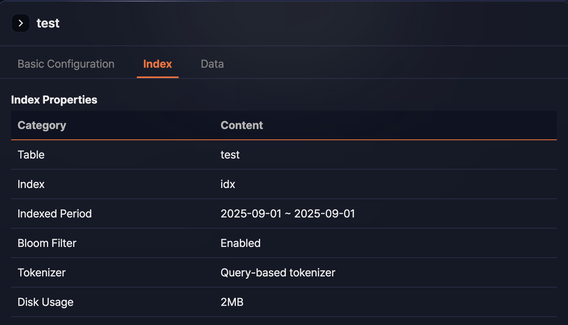Click the Index Properties section header
The image size is (568, 325).
(54, 100)
